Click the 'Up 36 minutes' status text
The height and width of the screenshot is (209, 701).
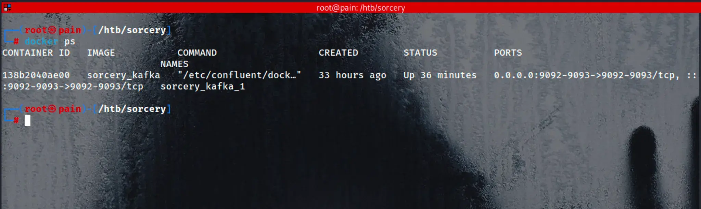point(440,75)
